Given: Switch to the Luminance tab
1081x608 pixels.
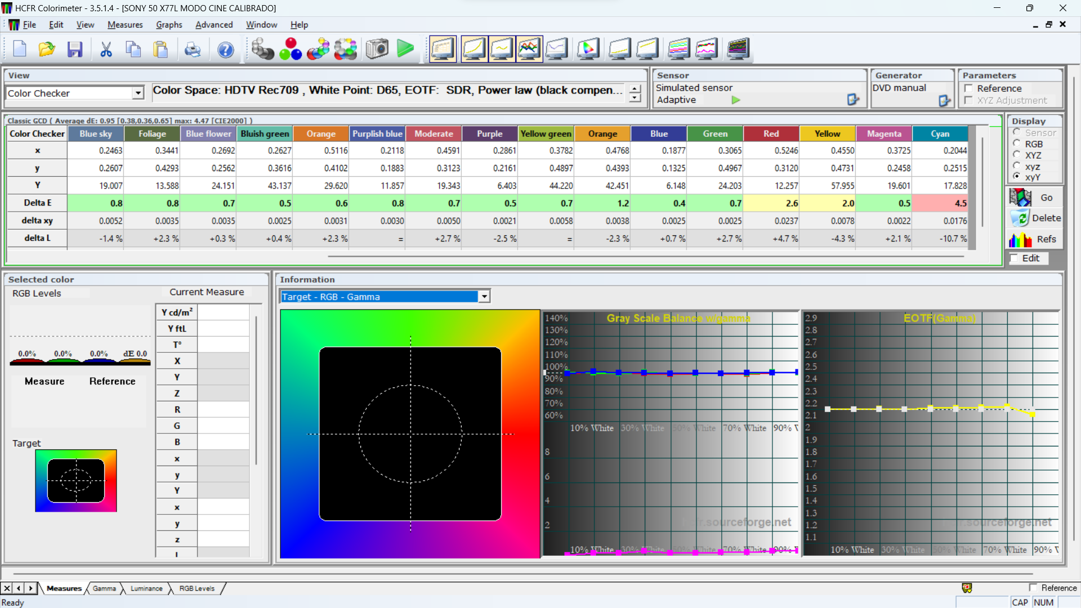Looking at the screenshot, I should tap(146, 588).
